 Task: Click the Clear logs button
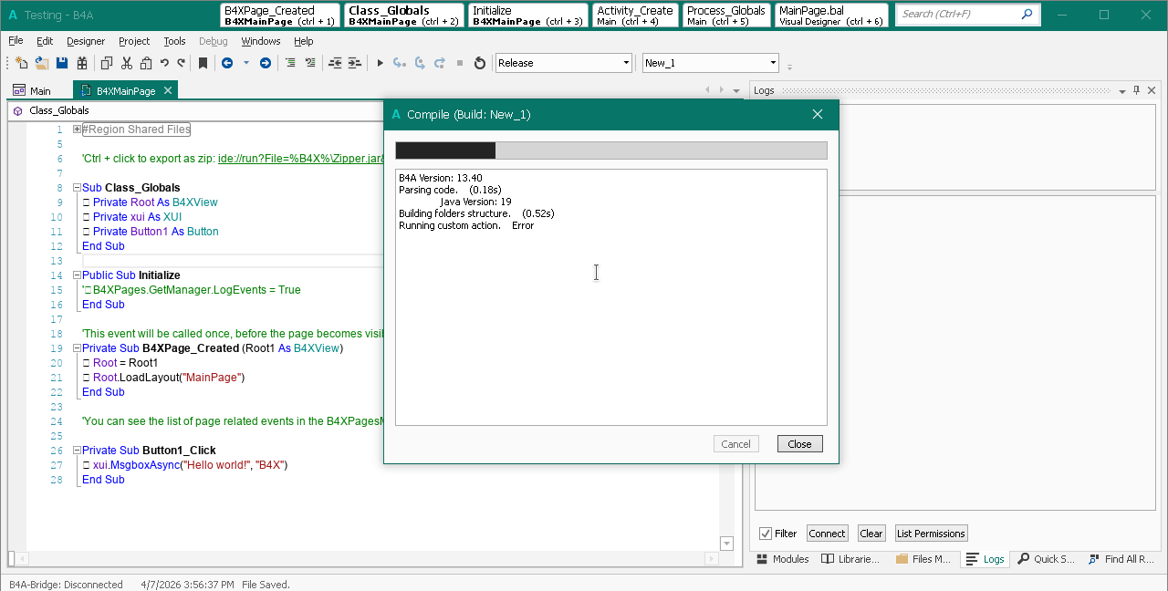pos(871,534)
